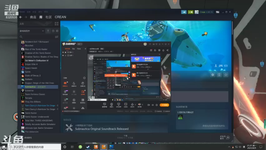Viewport: 266px width, 150px height.
Task: Open the Community tab in Steam
Action: [49, 17]
